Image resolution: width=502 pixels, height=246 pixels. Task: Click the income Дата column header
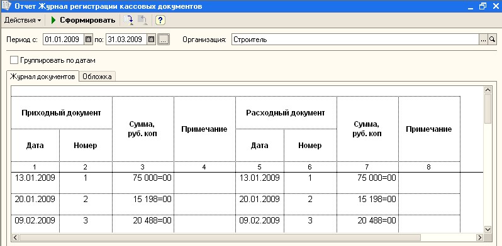click(x=35, y=146)
